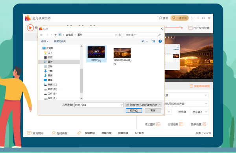Click the 金舟录屏大师 app logo
This screenshot has height=153, width=236.
pyautogui.click(x=28, y=18)
